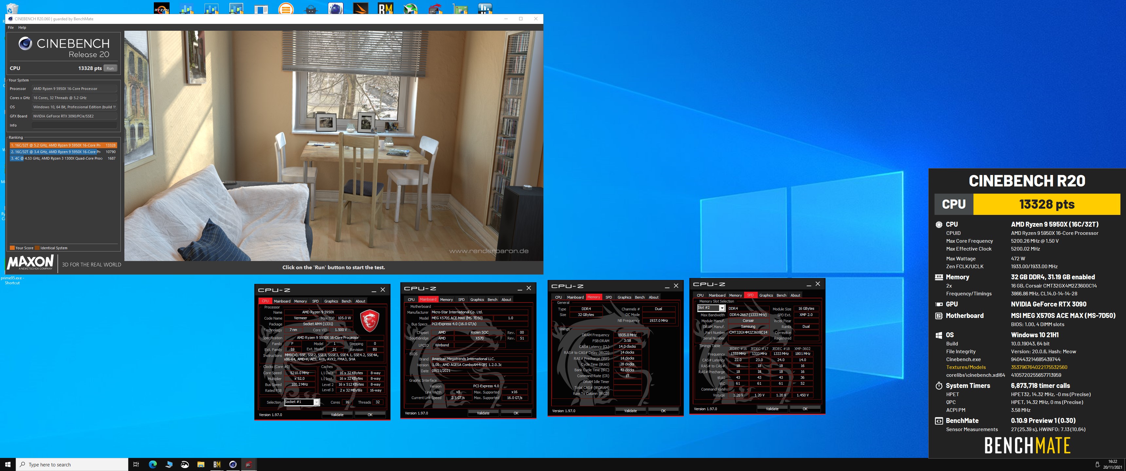Open Graphics tab in second CPU-Z window
The height and width of the screenshot is (471, 1126).
(x=477, y=299)
